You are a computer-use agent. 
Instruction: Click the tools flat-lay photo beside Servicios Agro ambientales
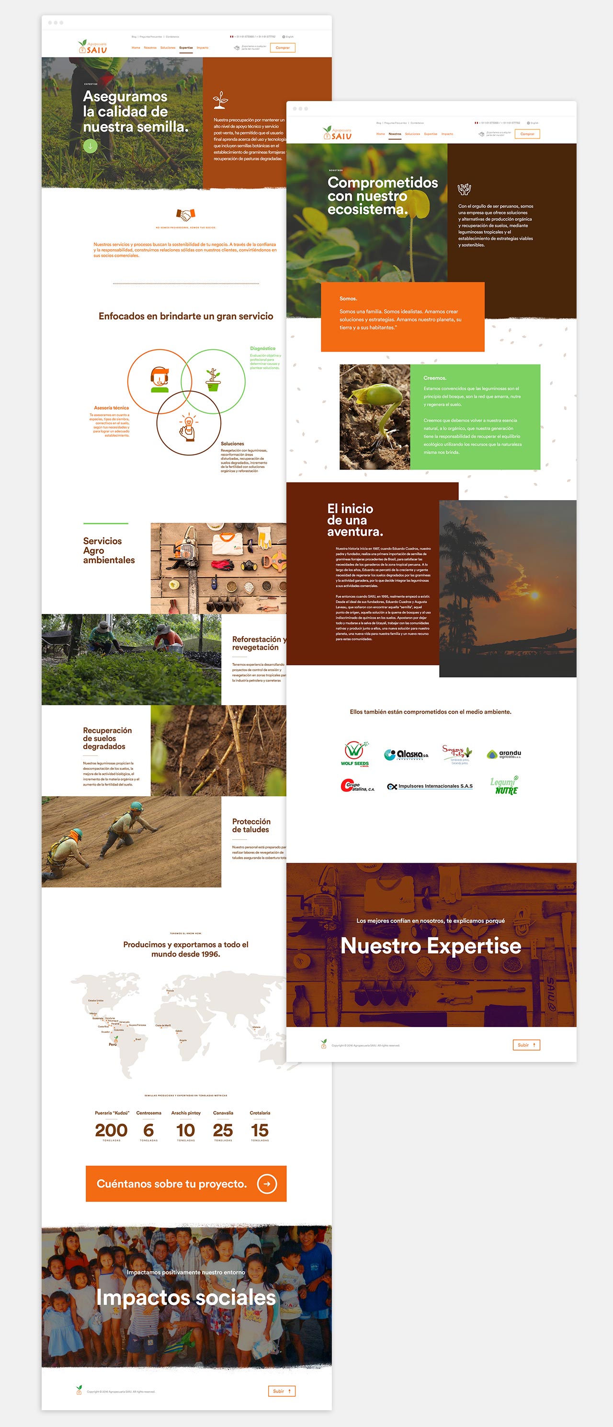tap(218, 568)
